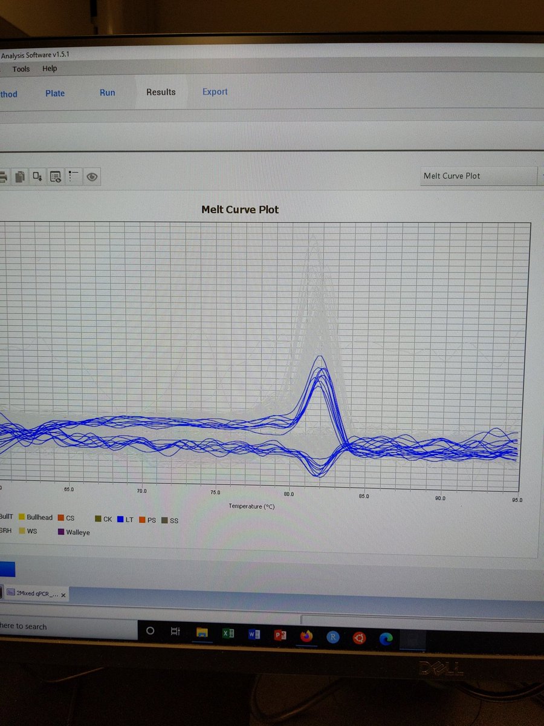Image resolution: width=544 pixels, height=726 pixels.
Task: Open the export data toolbar icon
Action: tap(37, 176)
